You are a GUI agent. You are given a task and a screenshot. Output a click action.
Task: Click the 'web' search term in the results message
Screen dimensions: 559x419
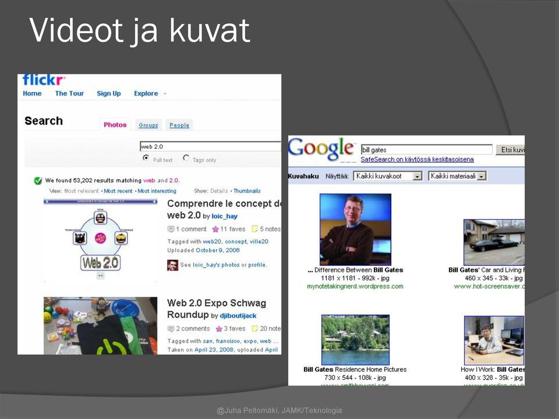[x=149, y=180]
